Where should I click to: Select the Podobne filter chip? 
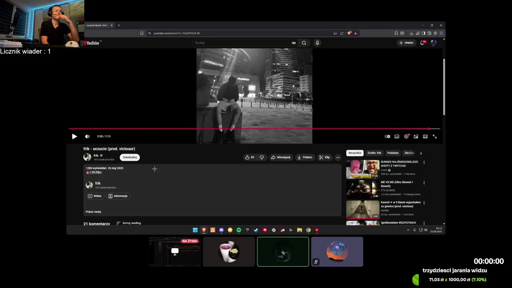coord(393,153)
